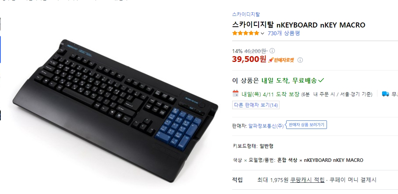Open the 쿠팡캐시 적립 link
The image size is (398, 194).
pyautogui.click(x=308, y=180)
